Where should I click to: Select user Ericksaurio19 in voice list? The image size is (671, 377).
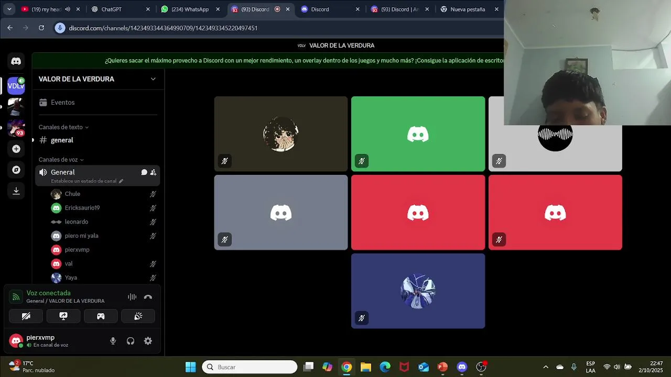pyautogui.click(x=103, y=208)
